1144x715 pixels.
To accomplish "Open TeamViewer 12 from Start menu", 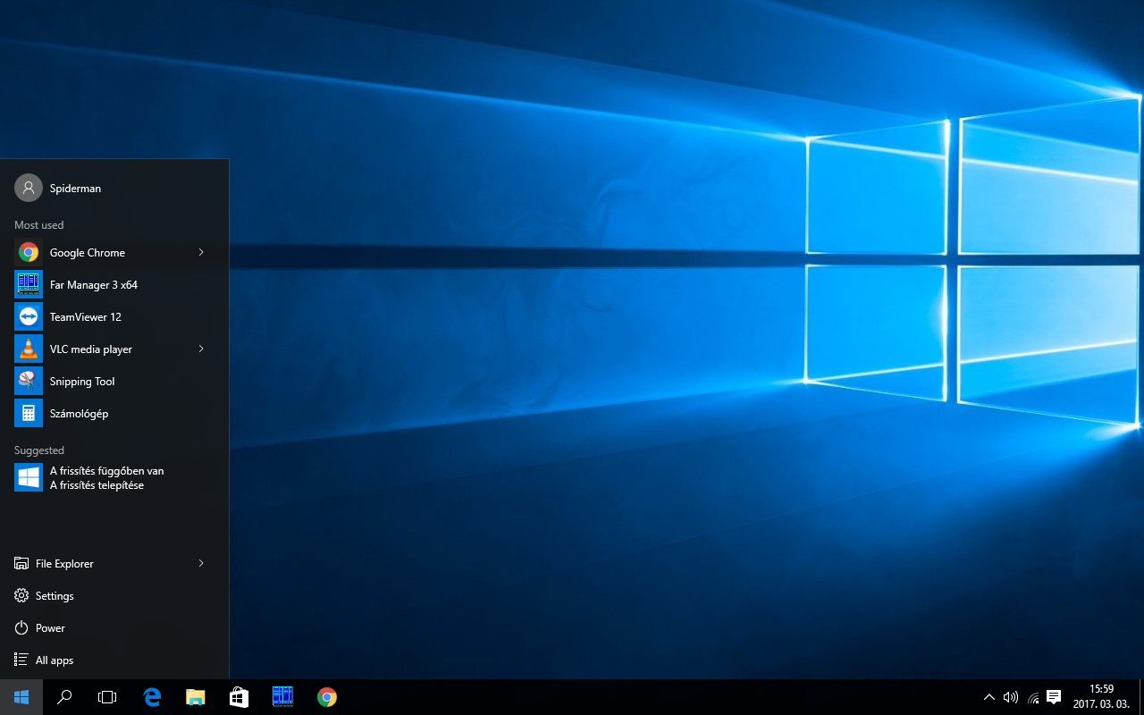I will tap(85, 317).
